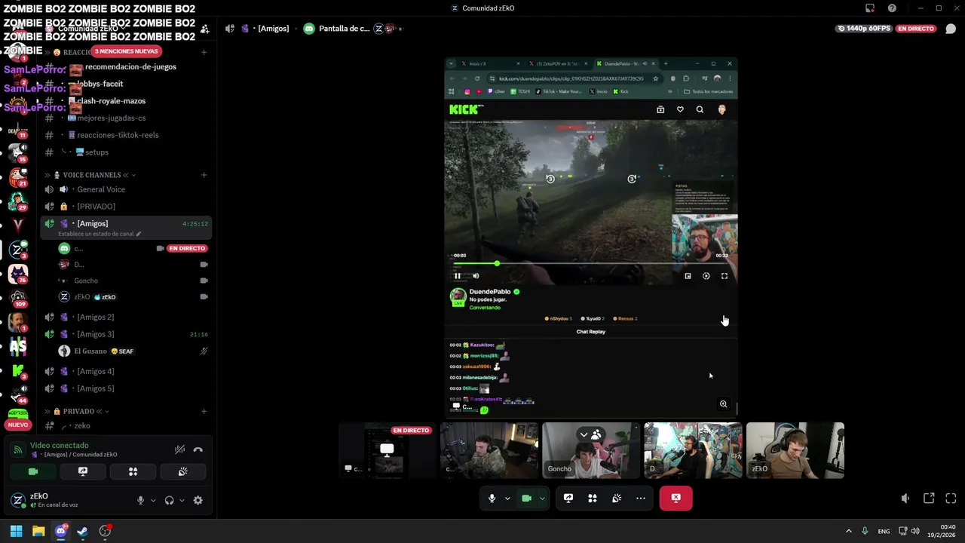Add channel to VOICE CHANNELS category

point(204,175)
